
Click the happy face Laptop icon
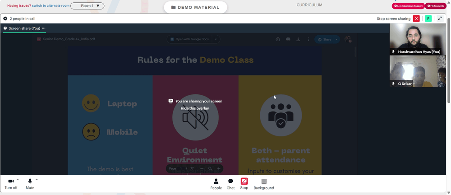(x=91, y=103)
